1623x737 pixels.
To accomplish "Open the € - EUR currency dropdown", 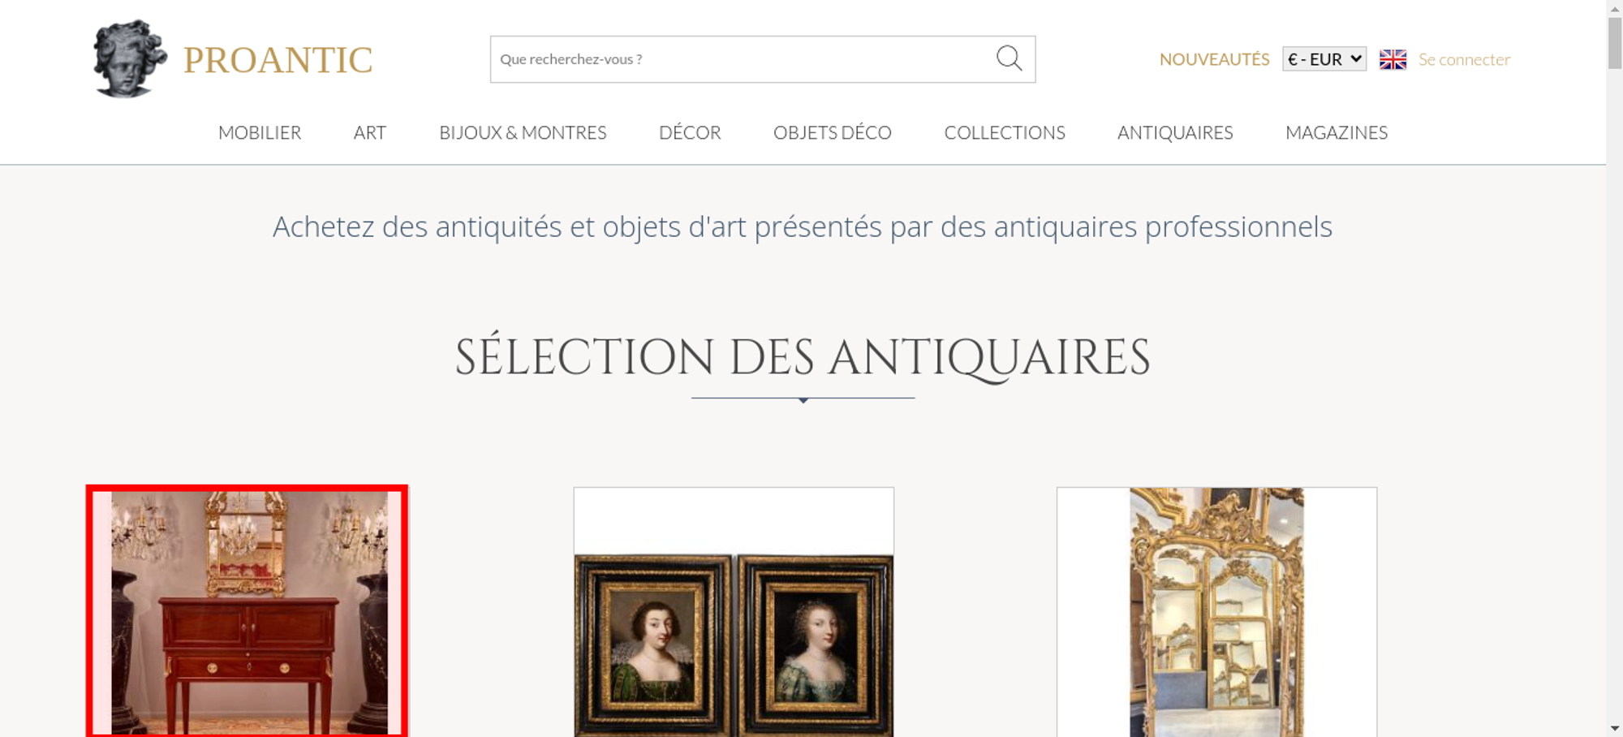I will coord(1324,59).
